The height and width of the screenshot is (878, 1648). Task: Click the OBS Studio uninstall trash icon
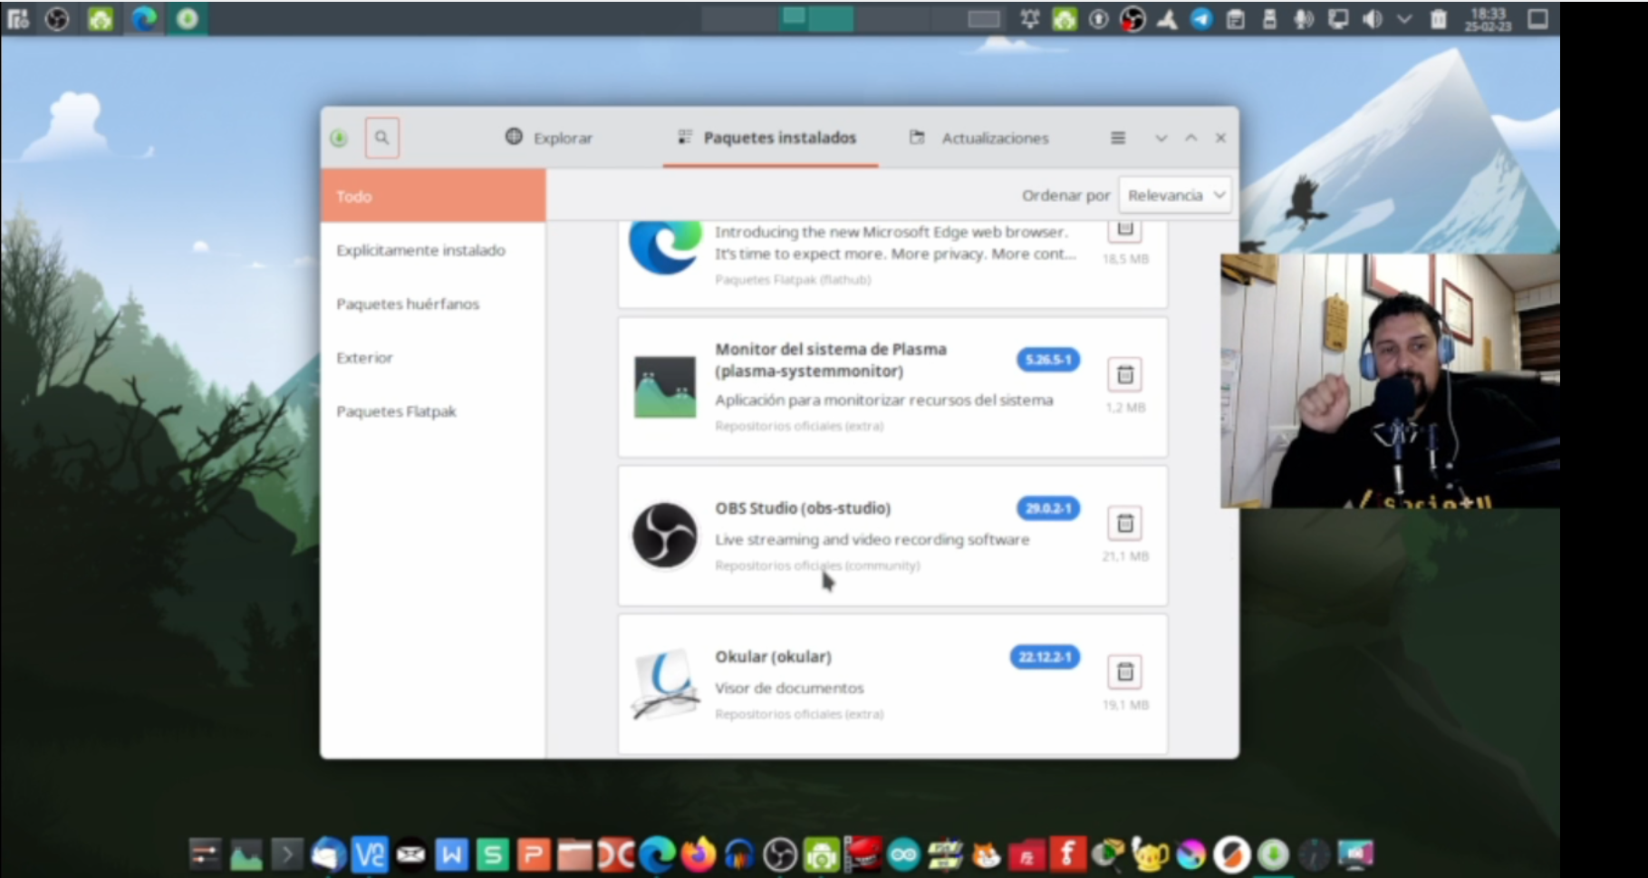tap(1124, 523)
